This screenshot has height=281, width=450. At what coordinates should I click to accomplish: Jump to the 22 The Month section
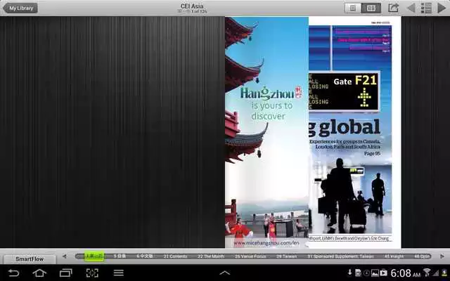(x=211, y=256)
